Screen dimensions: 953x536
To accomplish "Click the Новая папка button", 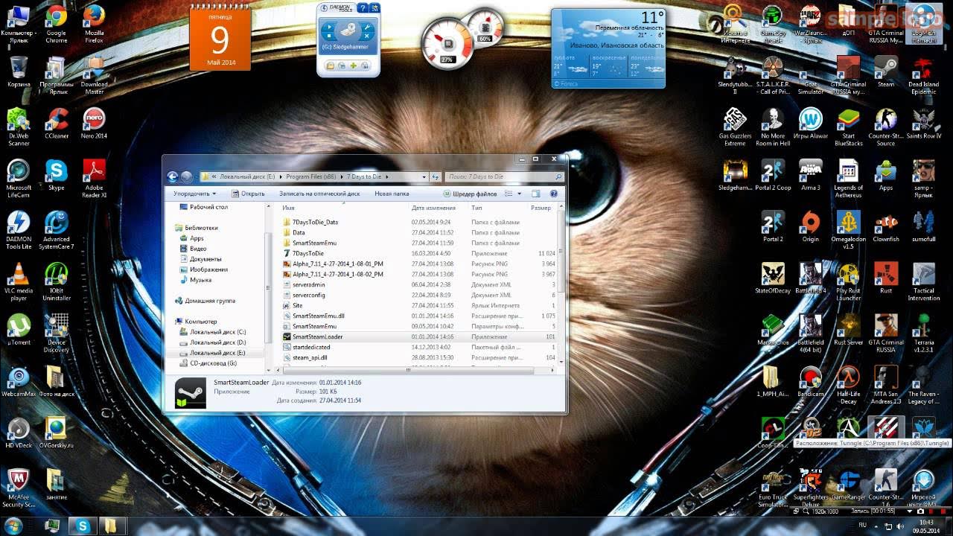I will pyautogui.click(x=392, y=194).
